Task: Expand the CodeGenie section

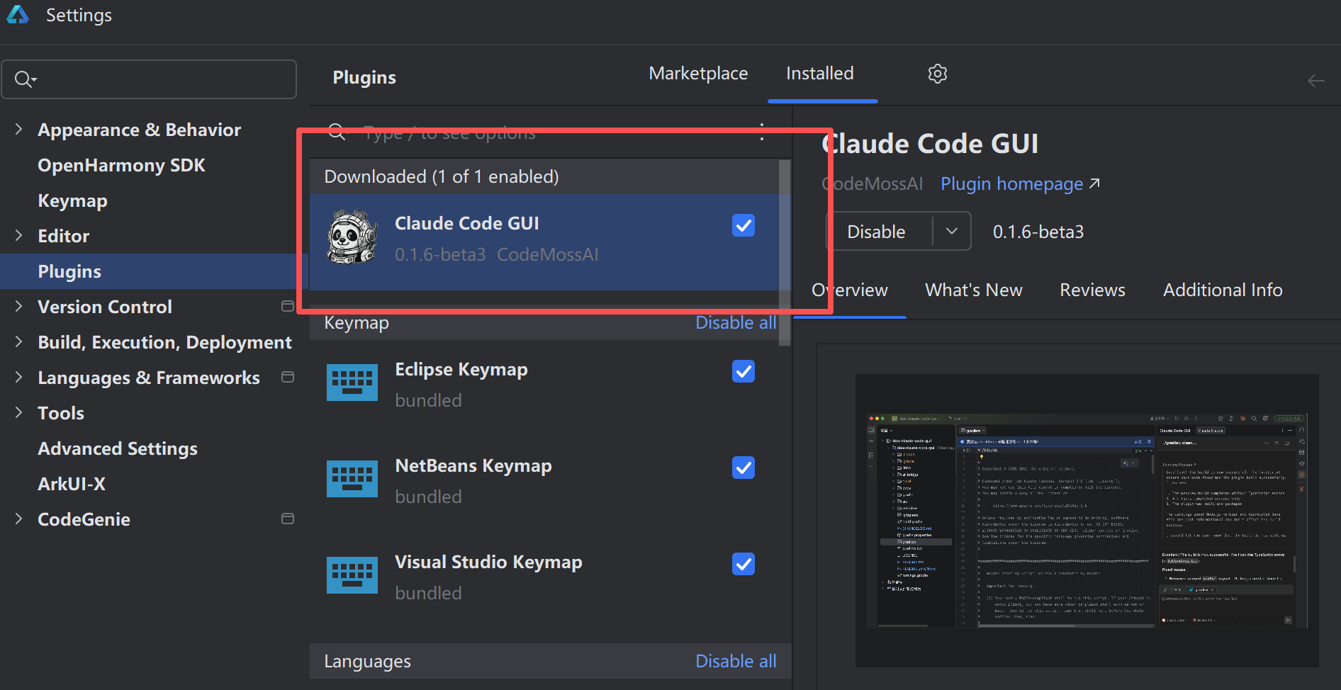Action: (19, 519)
